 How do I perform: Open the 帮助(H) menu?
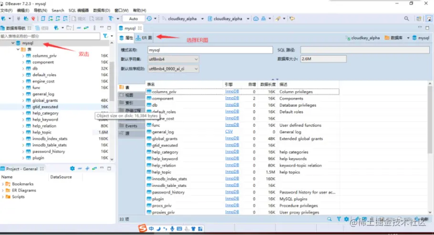[139, 10]
